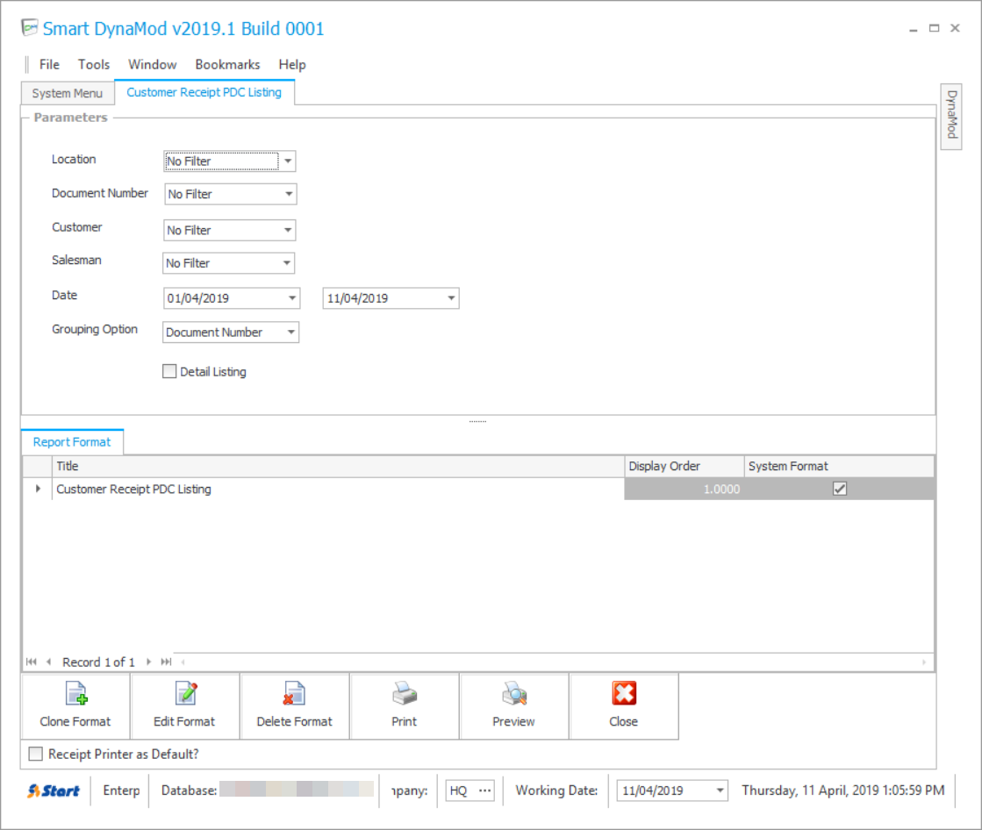Viewport: 982px width, 830px height.
Task: Minimize the Smart DynaMod window
Action: [x=913, y=29]
